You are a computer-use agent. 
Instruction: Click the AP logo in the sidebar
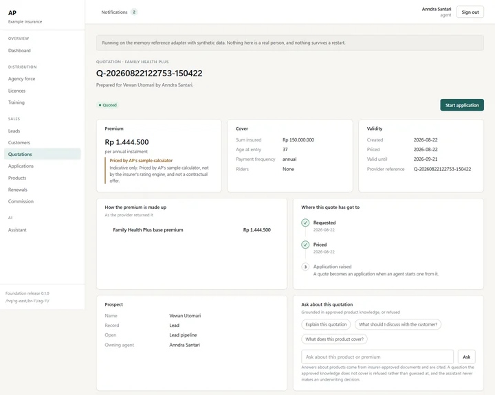coord(12,13)
